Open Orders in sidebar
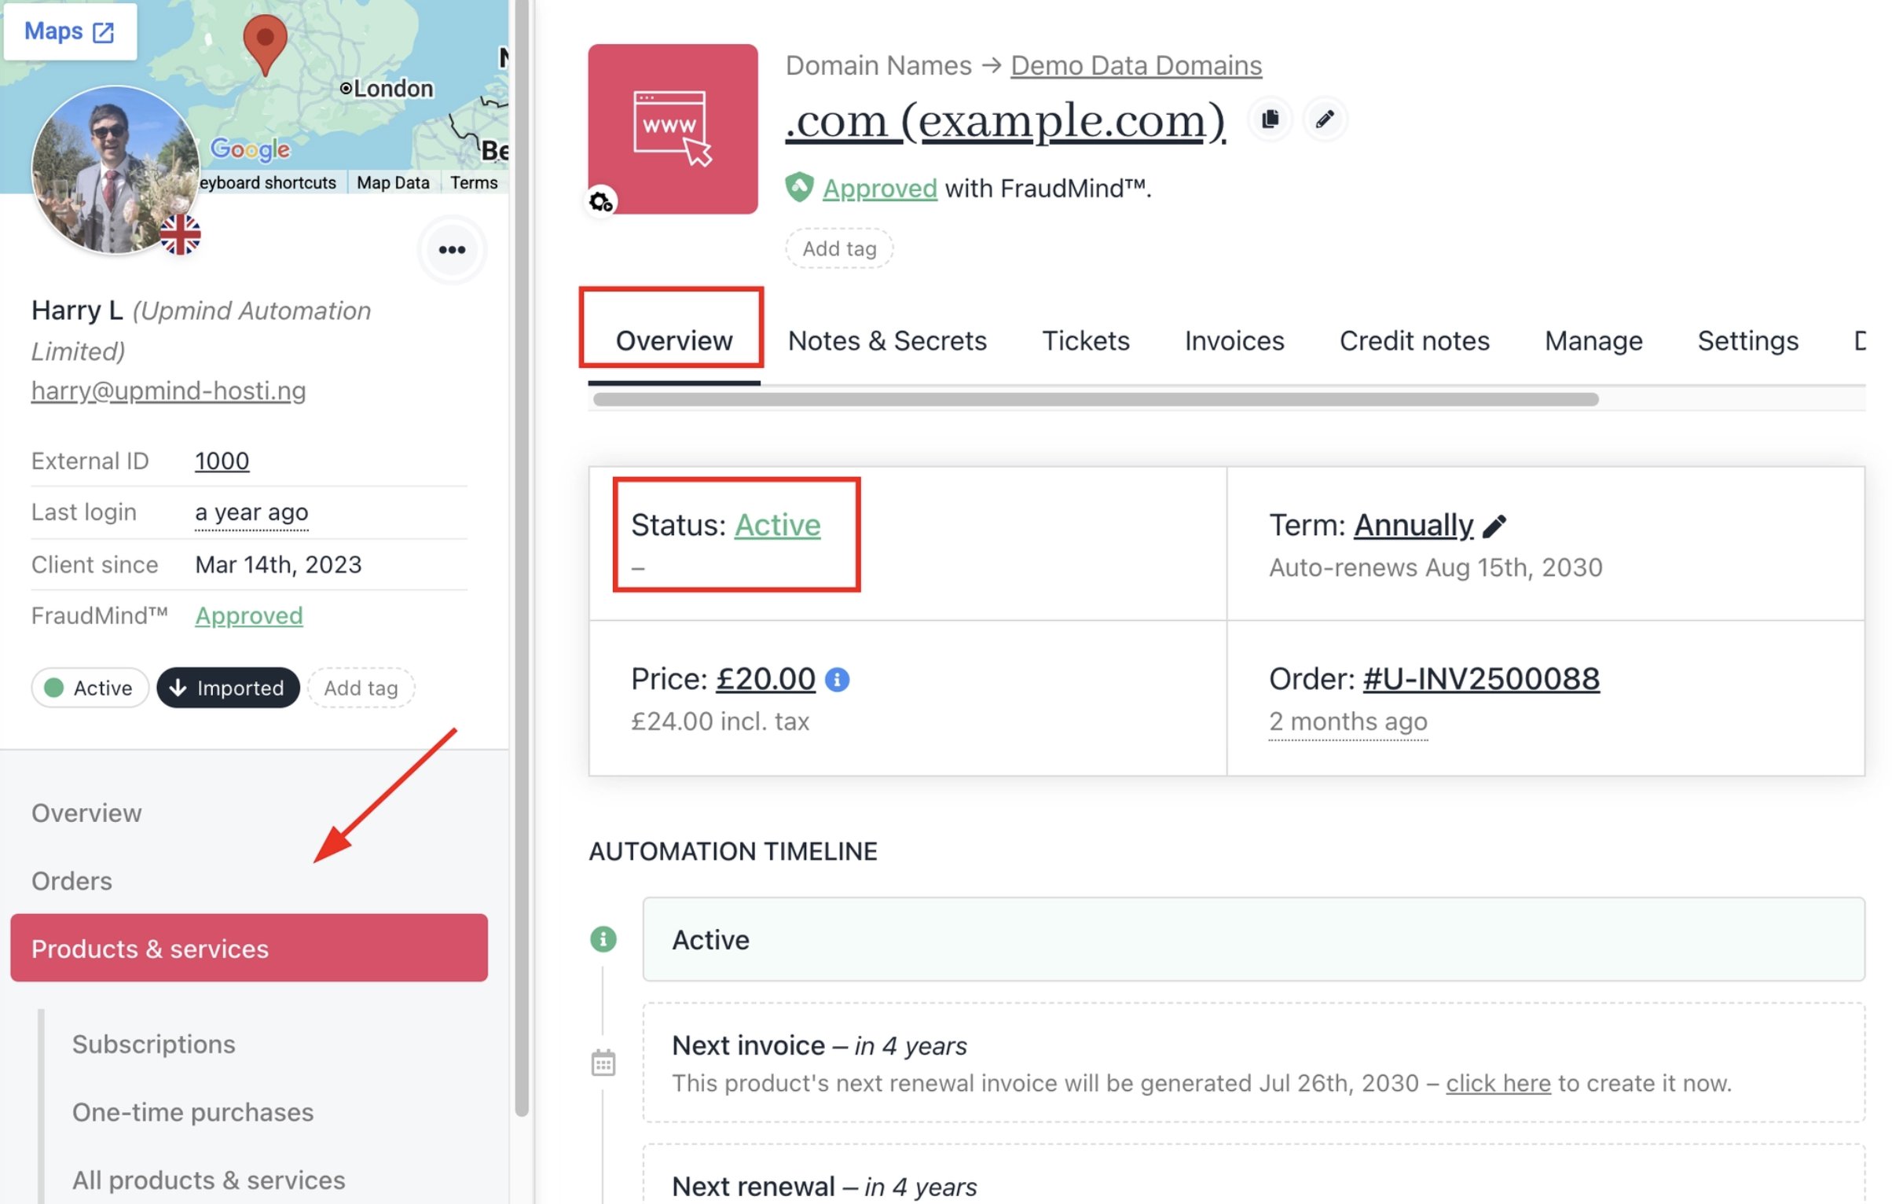 (71, 881)
